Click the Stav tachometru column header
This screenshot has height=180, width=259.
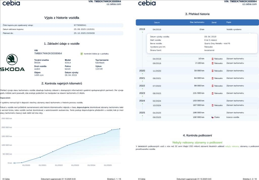click(197, 23)
